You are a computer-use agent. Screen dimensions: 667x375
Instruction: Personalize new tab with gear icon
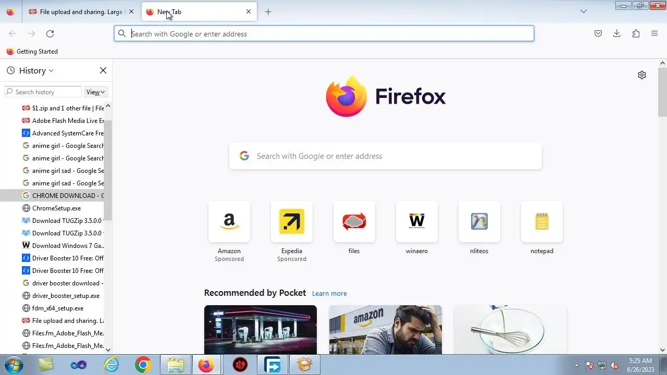642,75
